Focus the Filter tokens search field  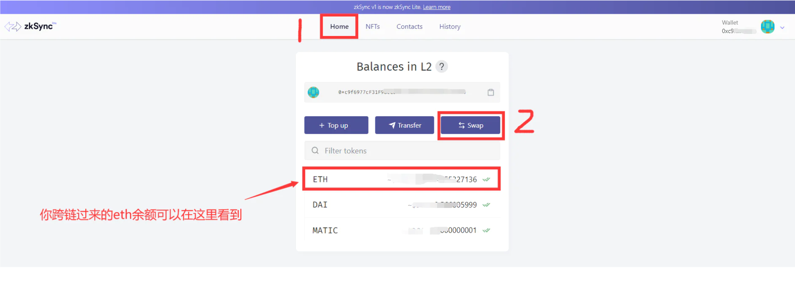pos(402,151)
